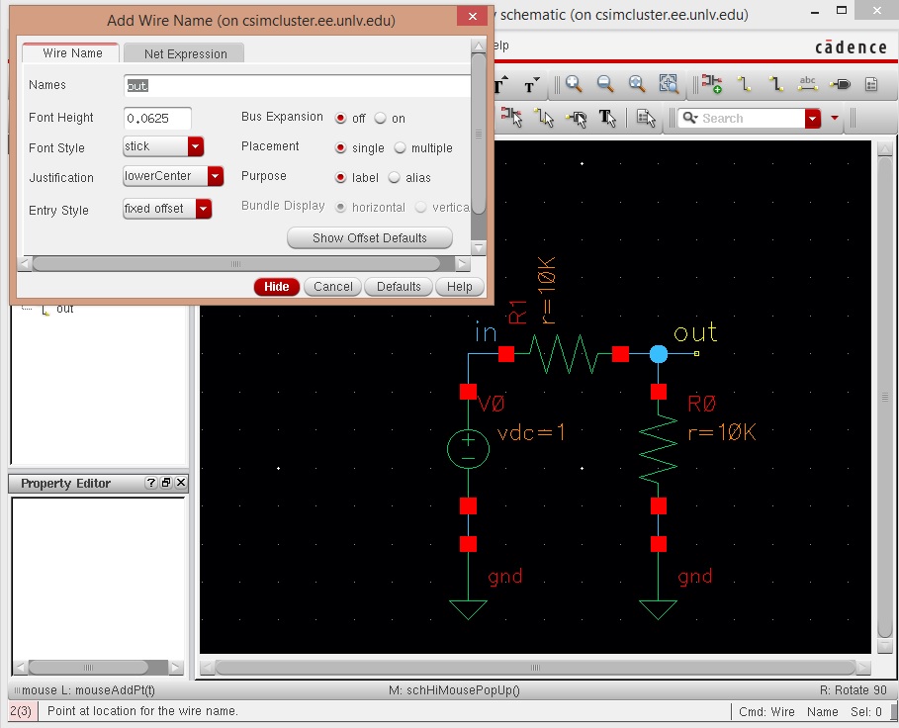Select the wire name 'abc' label tool
The width and height of the screenshot is (899, 728).
807,84
